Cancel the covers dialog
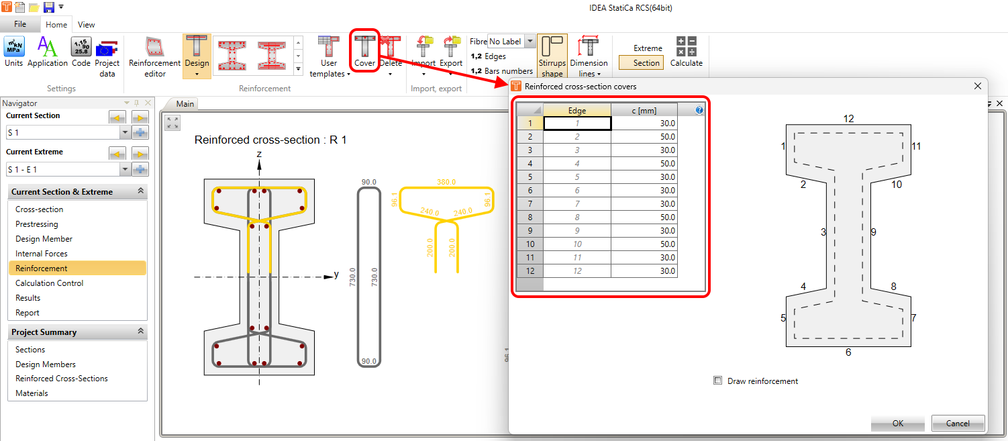 958,424
